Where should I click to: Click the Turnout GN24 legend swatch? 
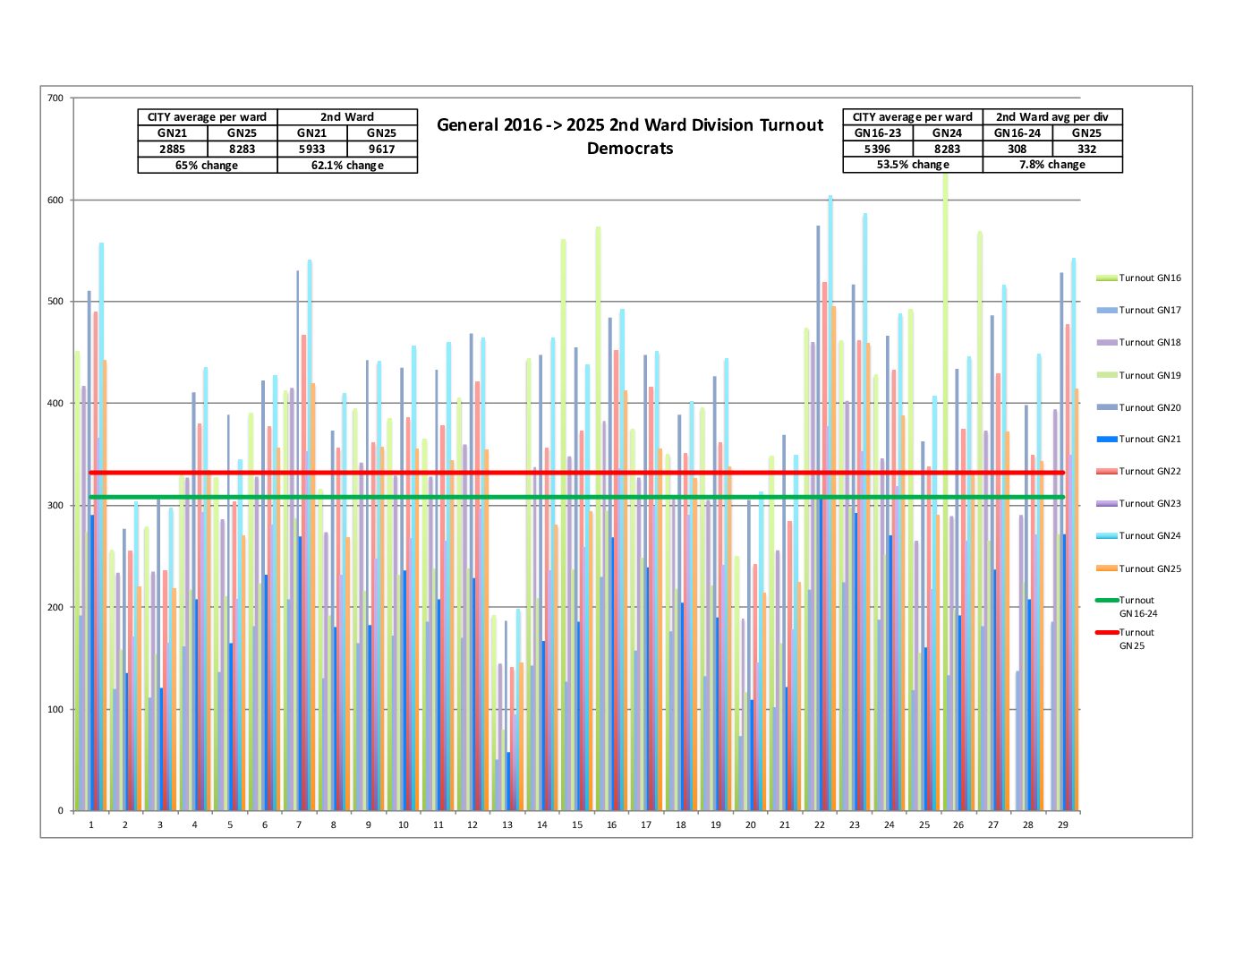pos(1106,536)
